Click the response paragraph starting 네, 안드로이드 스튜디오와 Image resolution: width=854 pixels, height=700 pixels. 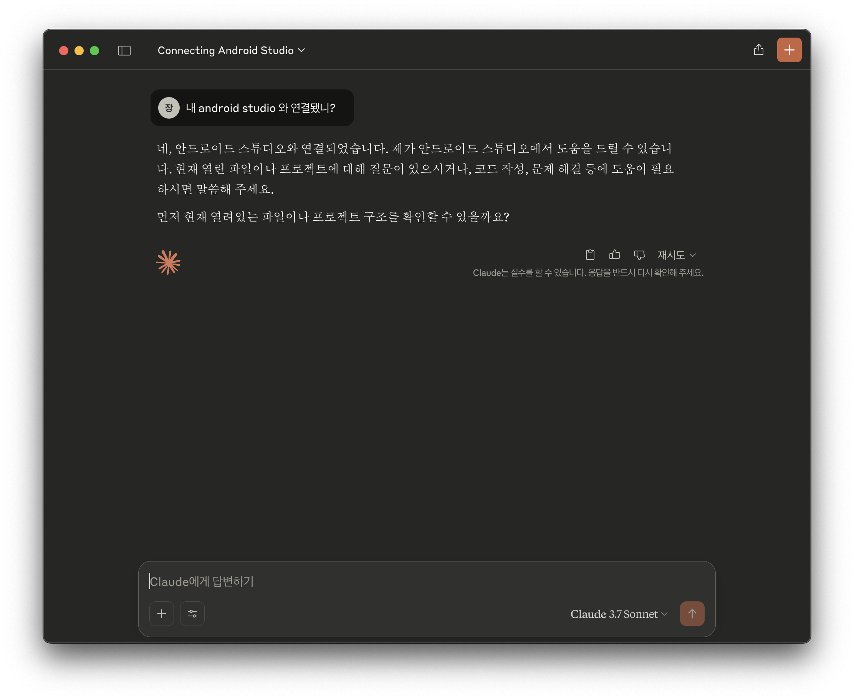coord(415,168)
